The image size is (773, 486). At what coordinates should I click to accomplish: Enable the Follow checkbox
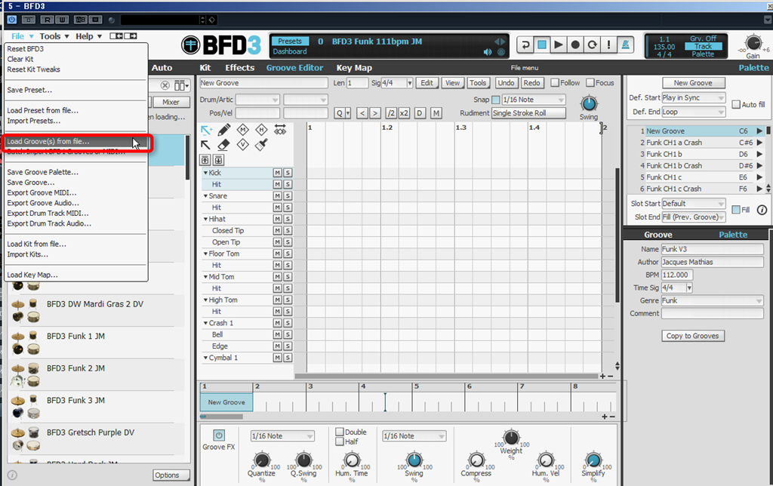555,83
